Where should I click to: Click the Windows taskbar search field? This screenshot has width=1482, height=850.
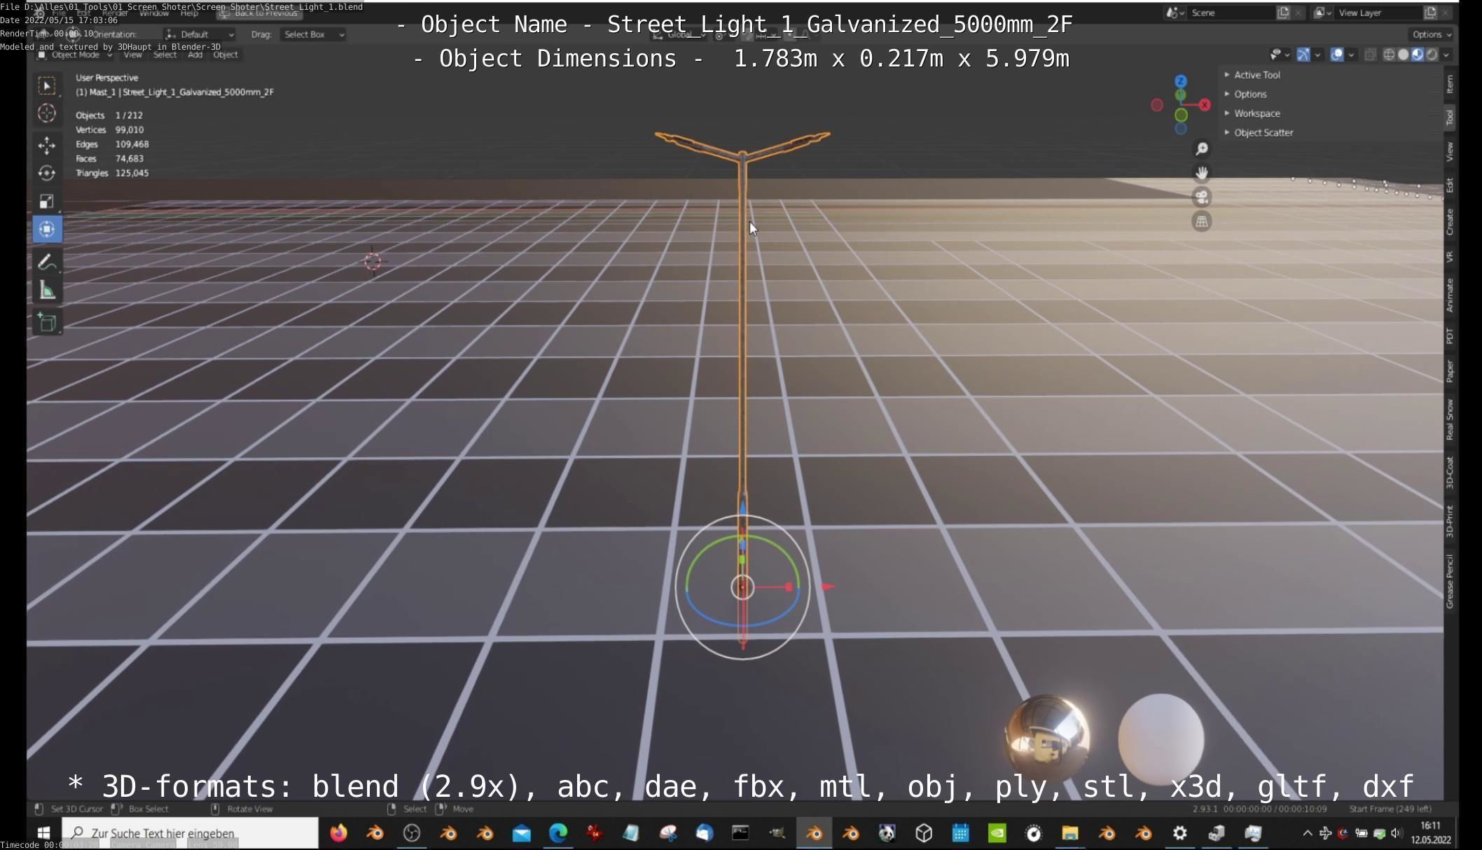[191, 833]
